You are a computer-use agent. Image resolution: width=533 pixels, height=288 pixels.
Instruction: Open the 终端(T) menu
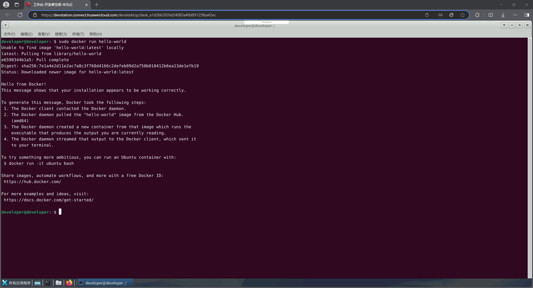coord(78,34)
